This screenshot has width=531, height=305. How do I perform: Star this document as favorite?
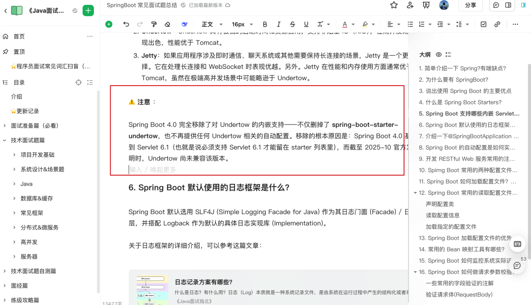(393, 5)
